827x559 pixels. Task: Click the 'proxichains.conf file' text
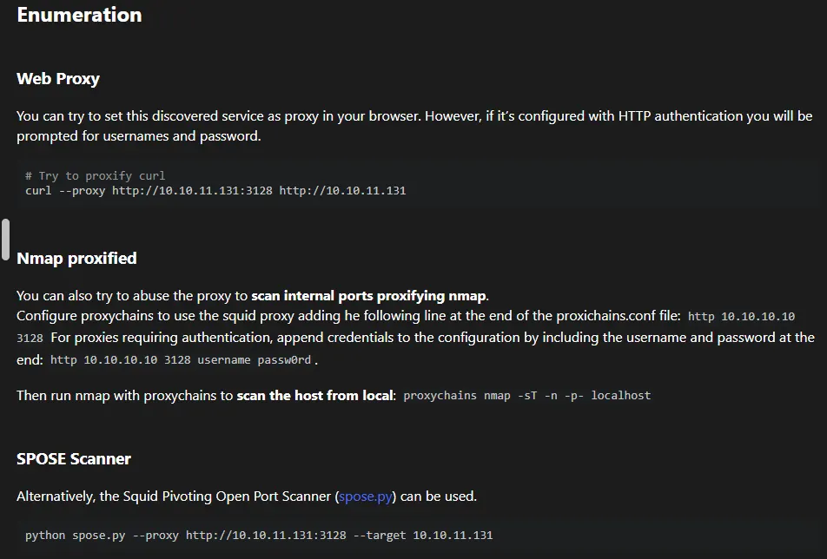click(619, 316)
